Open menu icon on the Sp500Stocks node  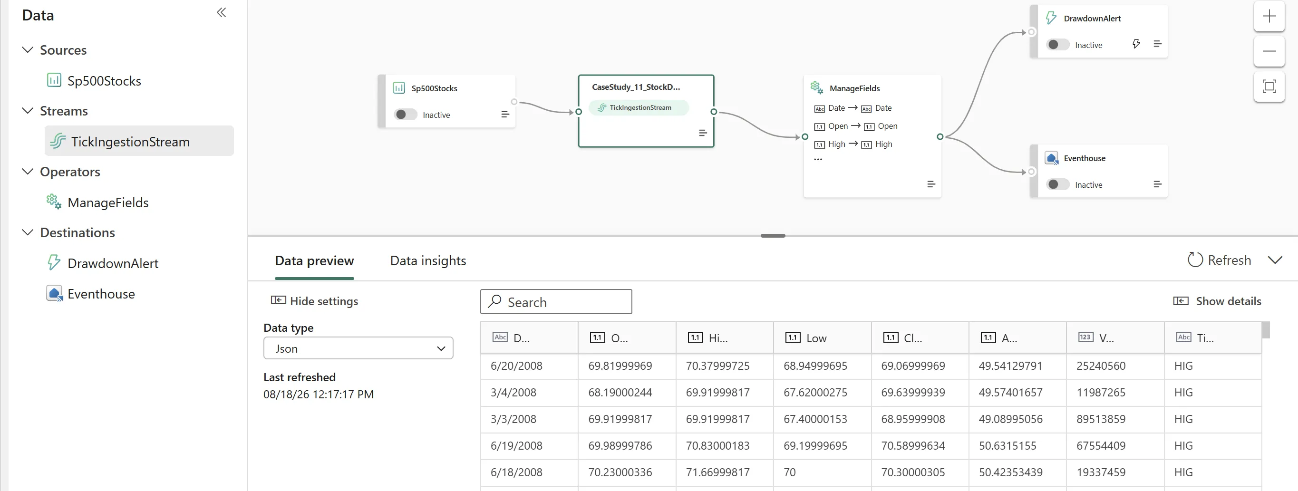pos(505,115)
